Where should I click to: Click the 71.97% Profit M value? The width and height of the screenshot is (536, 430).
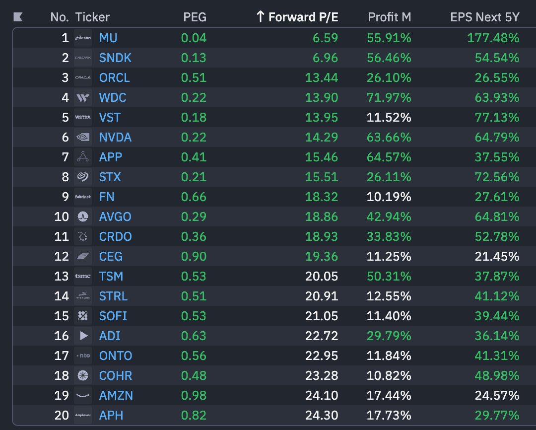(389, 97)
